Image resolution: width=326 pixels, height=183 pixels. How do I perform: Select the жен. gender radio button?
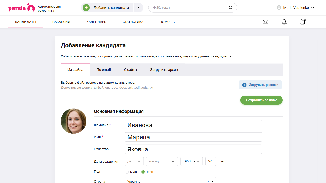point(143,172)
